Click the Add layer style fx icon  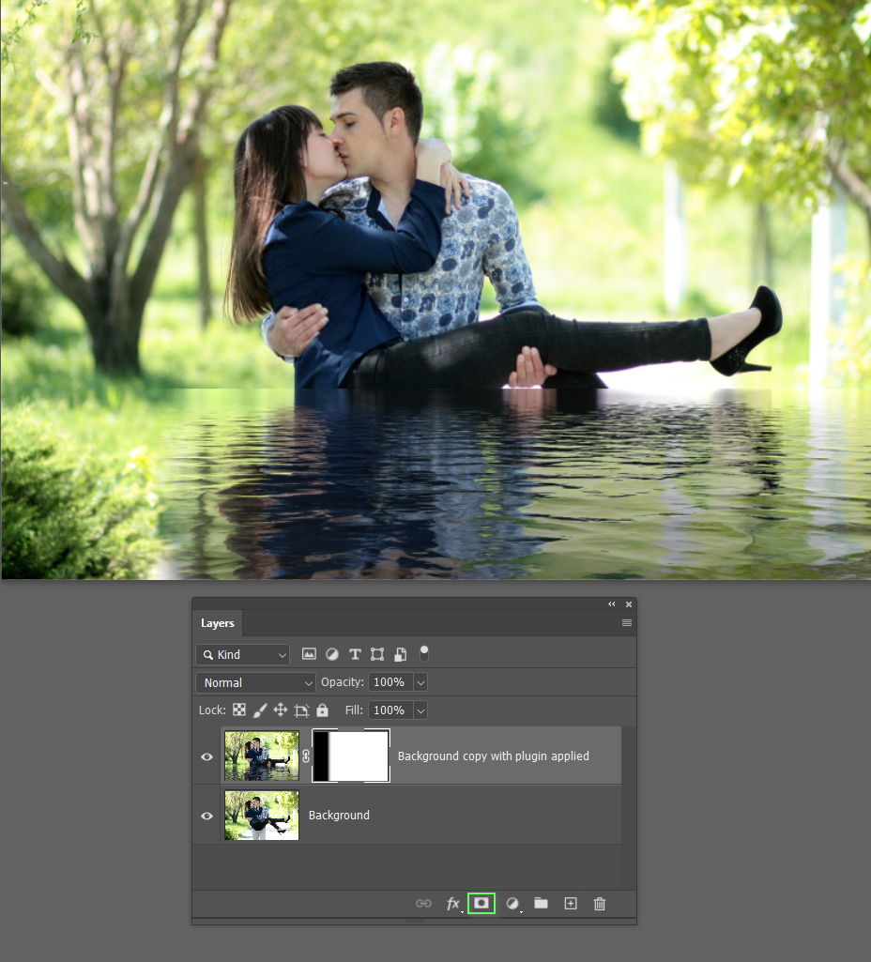pos(454,903)
